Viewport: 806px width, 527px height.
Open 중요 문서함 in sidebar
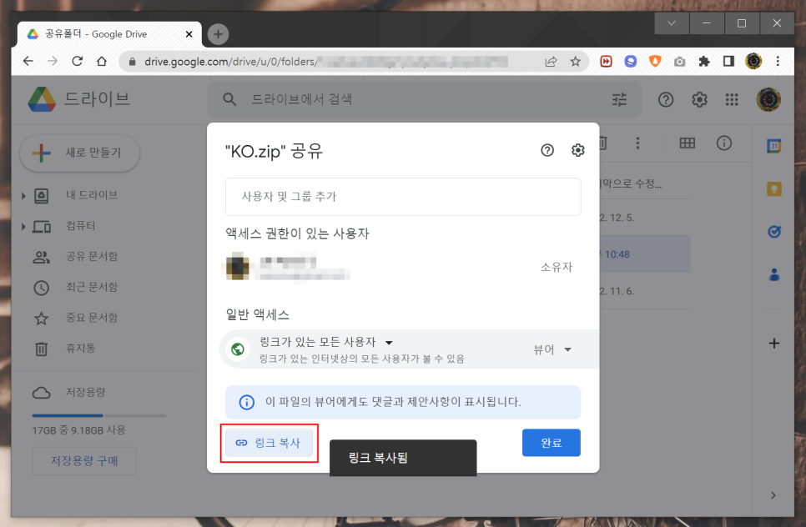[x=92, y=318]
